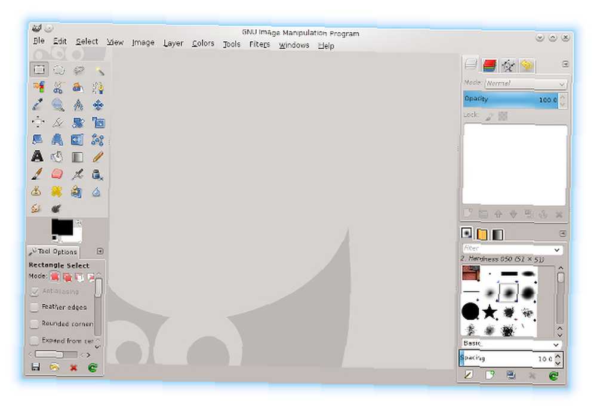Select the Ink tool
Screen dimensions: 597x411
click(97, 175)
